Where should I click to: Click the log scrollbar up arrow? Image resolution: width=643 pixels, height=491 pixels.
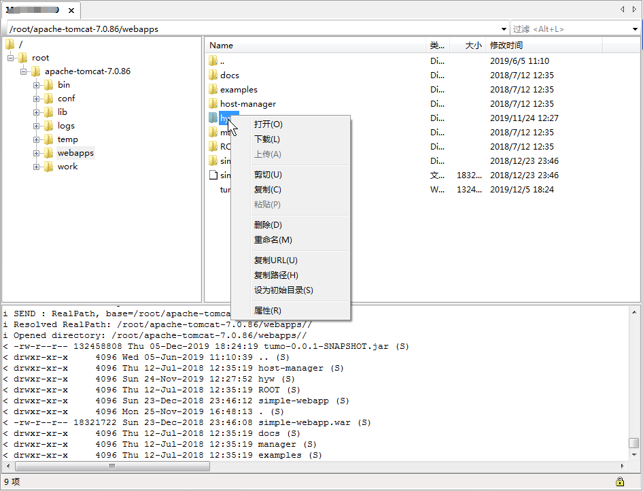tap(634, 312)
